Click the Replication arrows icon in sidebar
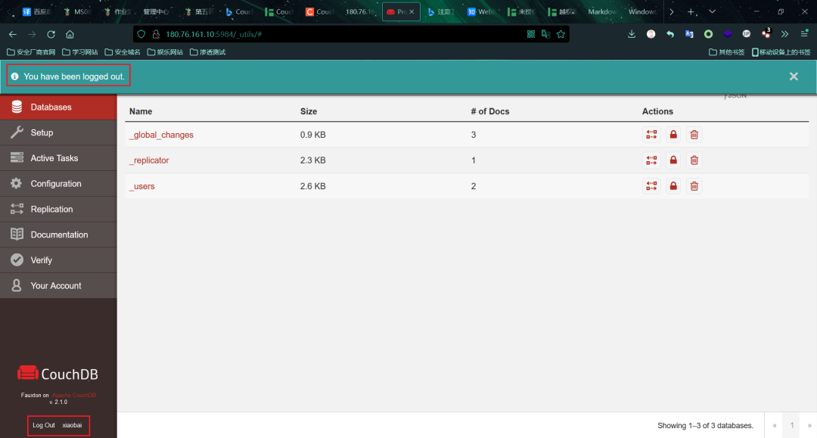 tap(17, 209)
